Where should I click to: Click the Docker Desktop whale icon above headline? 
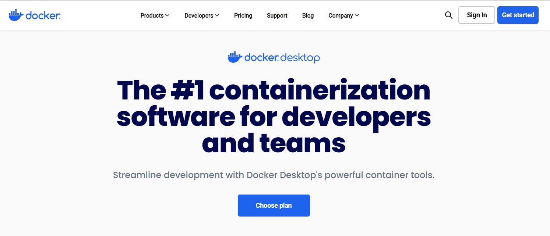(235, 57)
